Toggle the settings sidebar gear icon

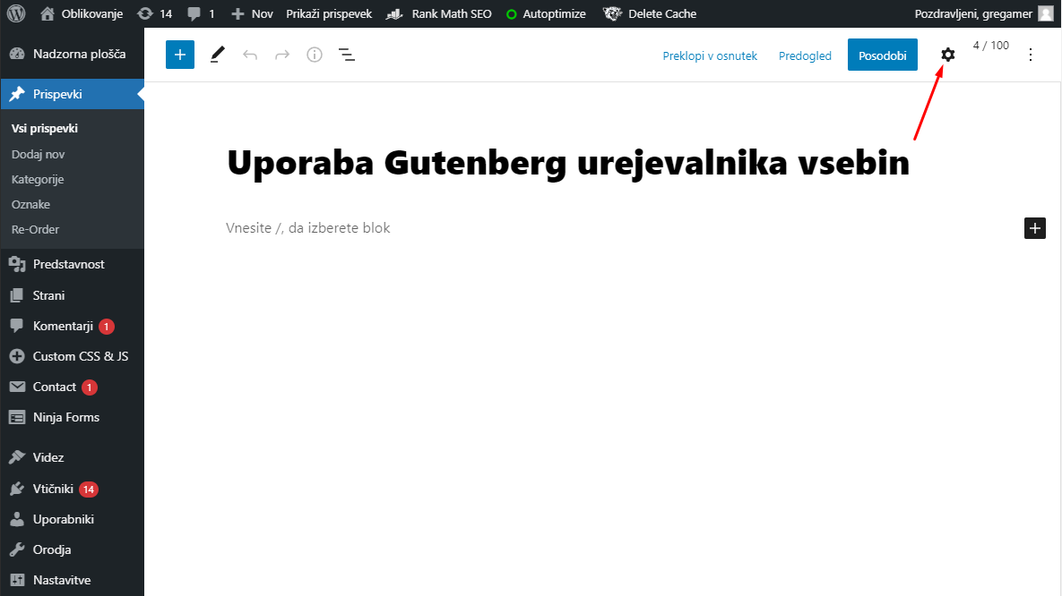[x=947, y=55]
